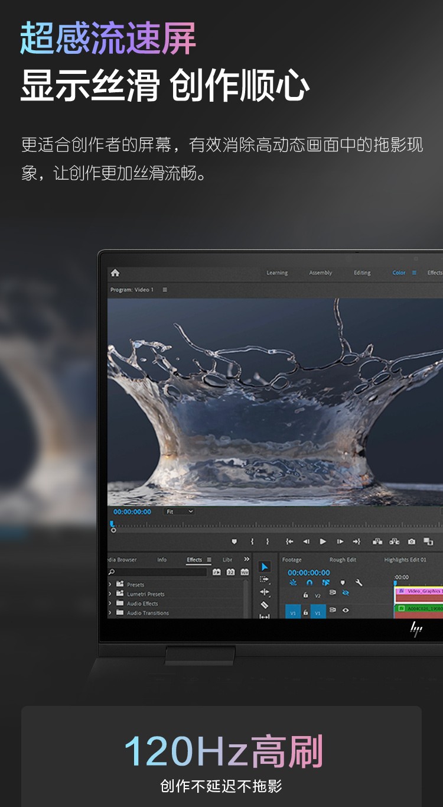Click the program monitor timecode 00:00:00:00
The image size is (443, 807).
pos(132,511)
